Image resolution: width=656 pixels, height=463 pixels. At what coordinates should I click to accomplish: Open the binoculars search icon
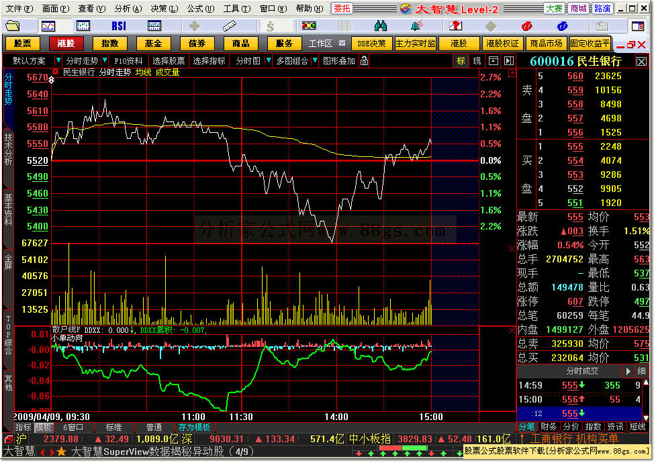pos(381,26)
